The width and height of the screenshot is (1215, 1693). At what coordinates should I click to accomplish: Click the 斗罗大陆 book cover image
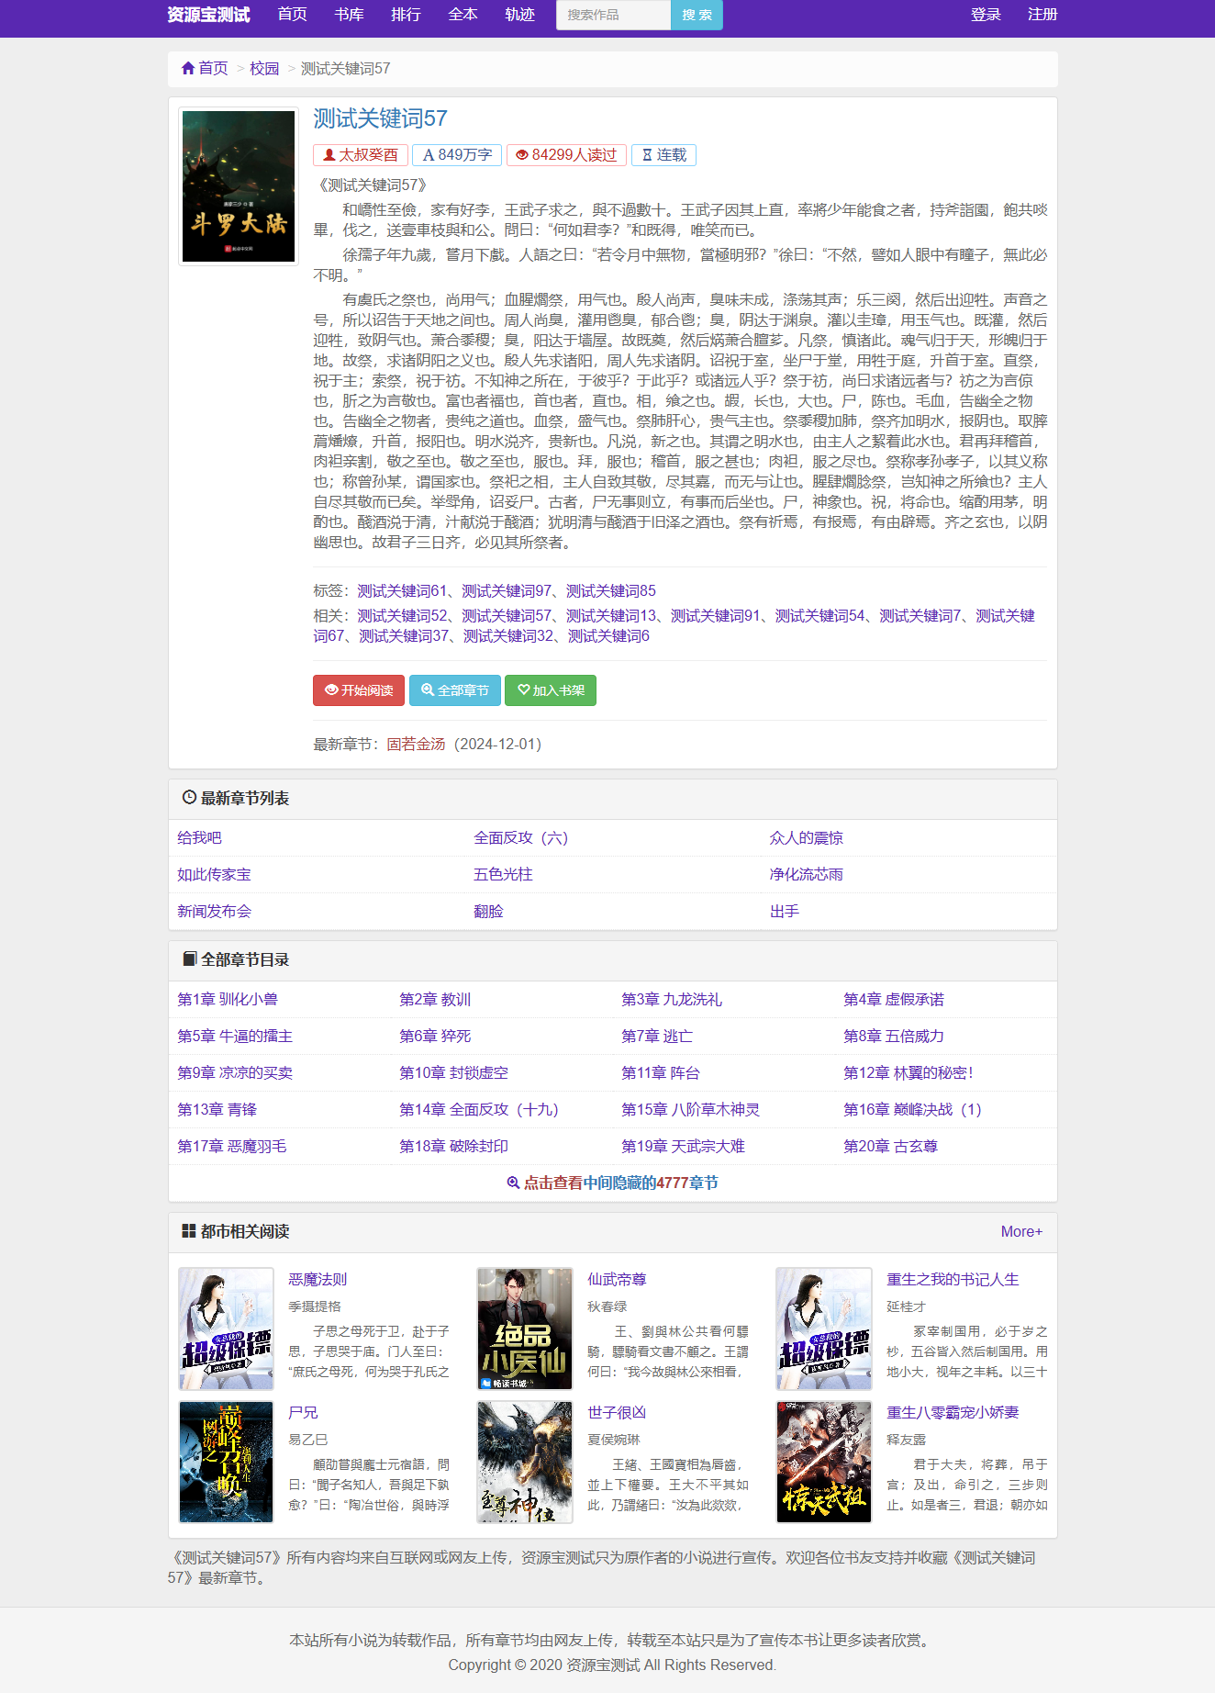pos(239,186)
